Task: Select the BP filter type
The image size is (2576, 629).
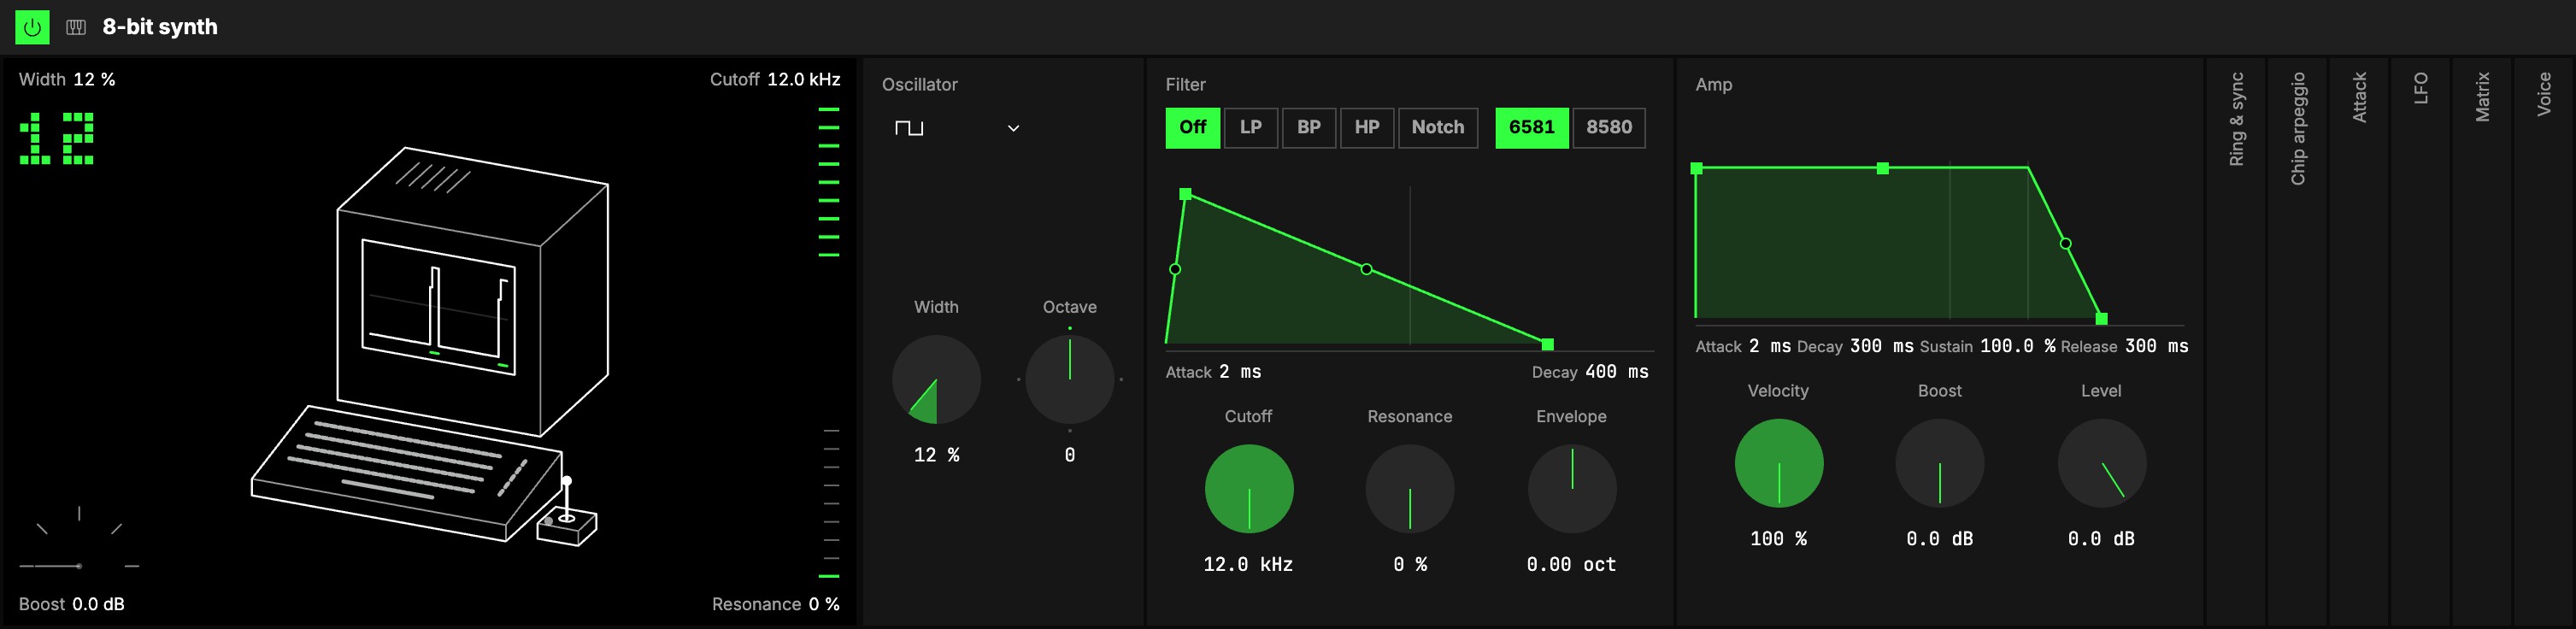Action: (1308, 127)
